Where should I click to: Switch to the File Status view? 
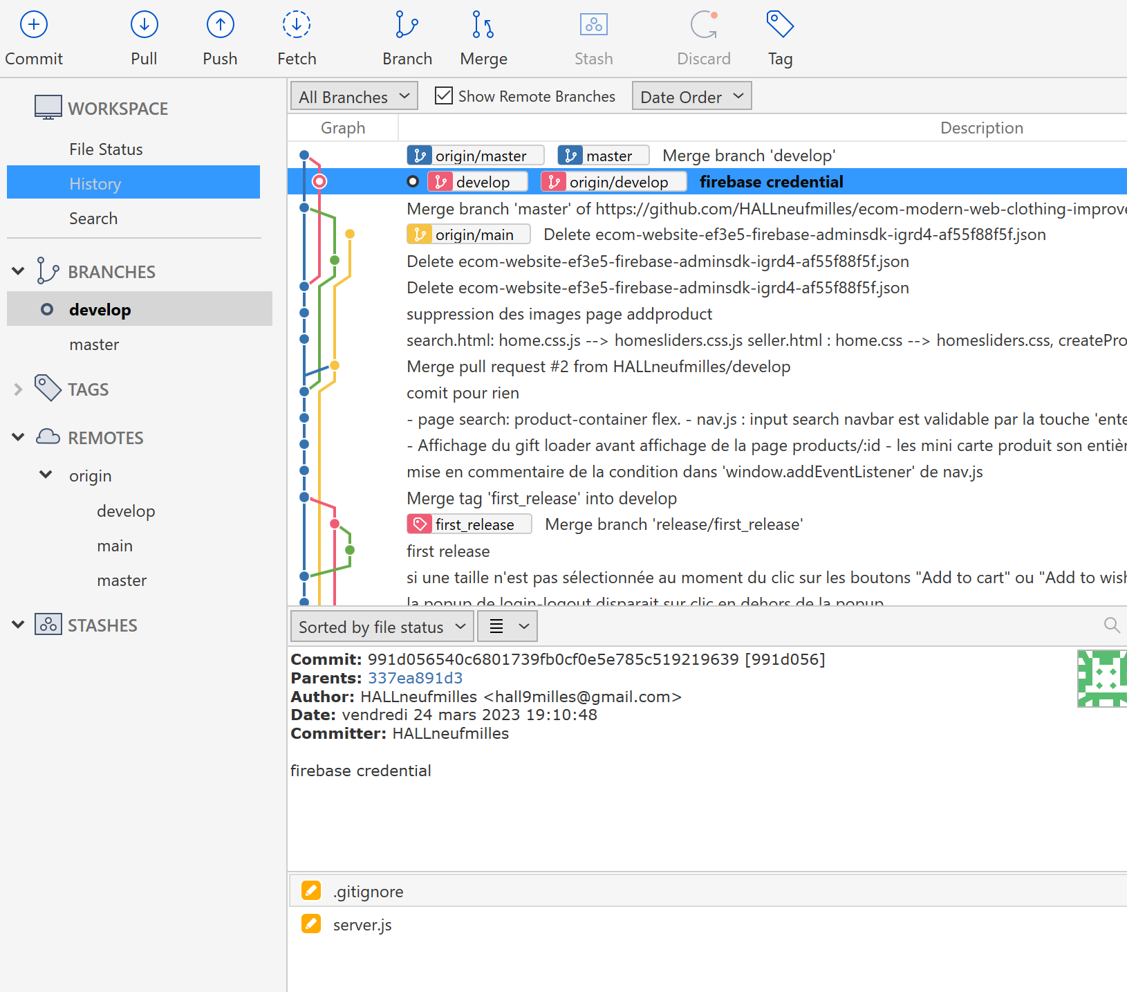point(106,149)
